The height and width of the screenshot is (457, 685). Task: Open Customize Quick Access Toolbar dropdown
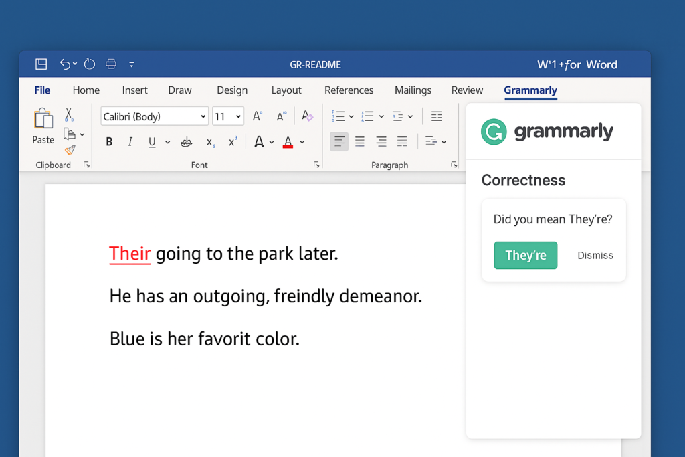pyautogui.click(x=132, y=64)
